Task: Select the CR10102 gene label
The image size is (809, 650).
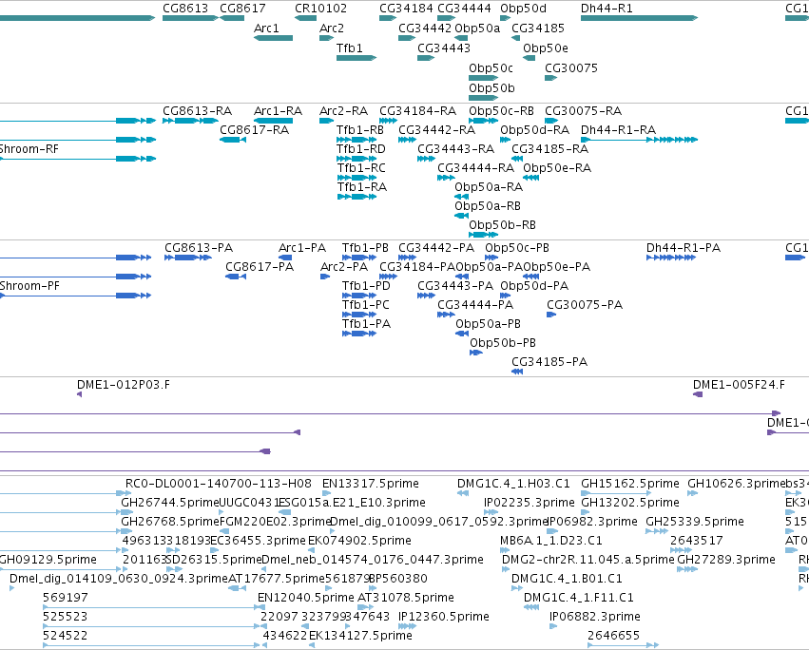Action: pos(321,9)
